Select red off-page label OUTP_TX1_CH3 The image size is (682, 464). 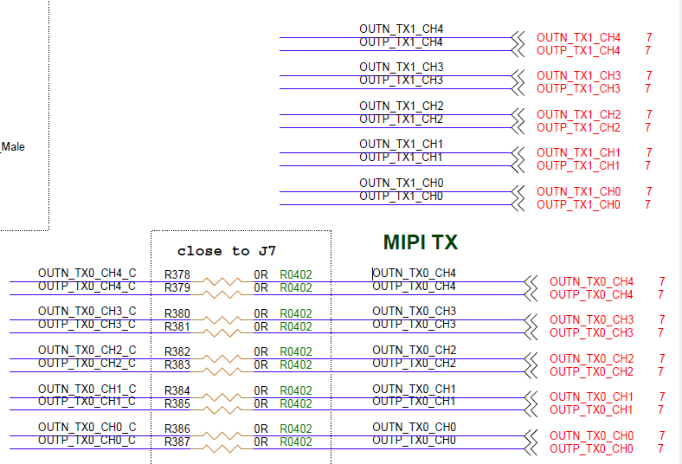[x=578, y=88]
